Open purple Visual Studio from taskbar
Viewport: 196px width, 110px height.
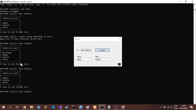[x=60, y=107]
